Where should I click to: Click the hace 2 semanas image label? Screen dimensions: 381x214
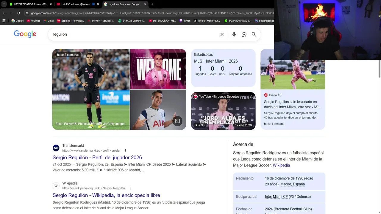[68, 55]
